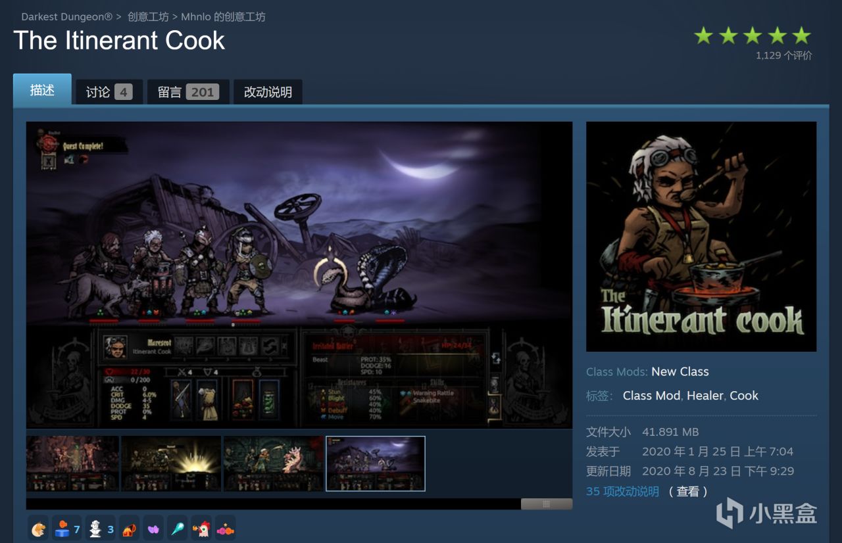Click the main moonlit battle screenshot
This screenshot has width=842, height=543.
(x=299, y=275)
